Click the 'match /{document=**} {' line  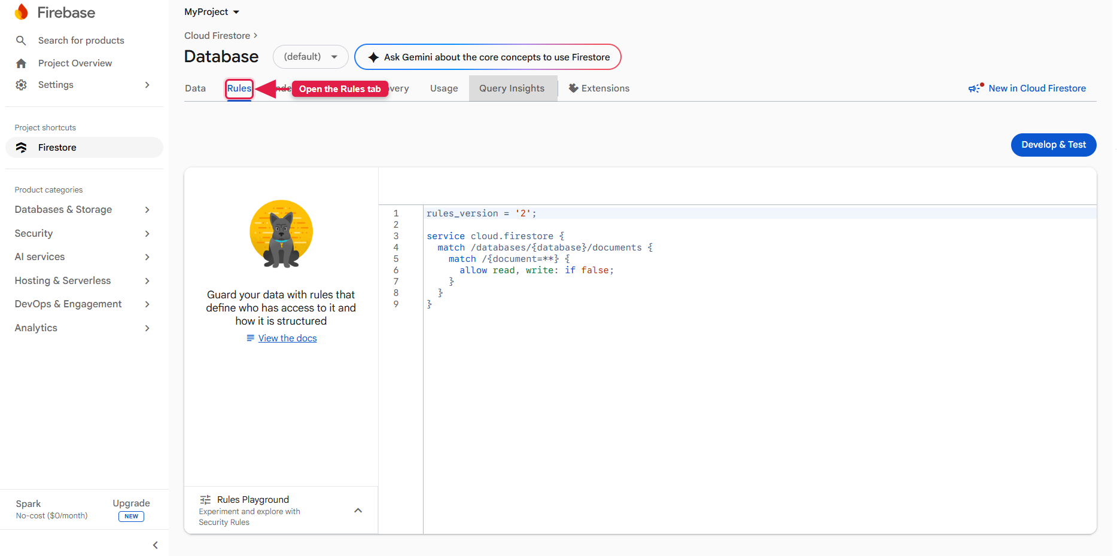point(509,259)
